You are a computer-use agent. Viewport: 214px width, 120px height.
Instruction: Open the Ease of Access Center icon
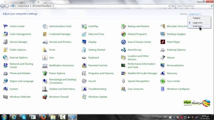(123, 42)
